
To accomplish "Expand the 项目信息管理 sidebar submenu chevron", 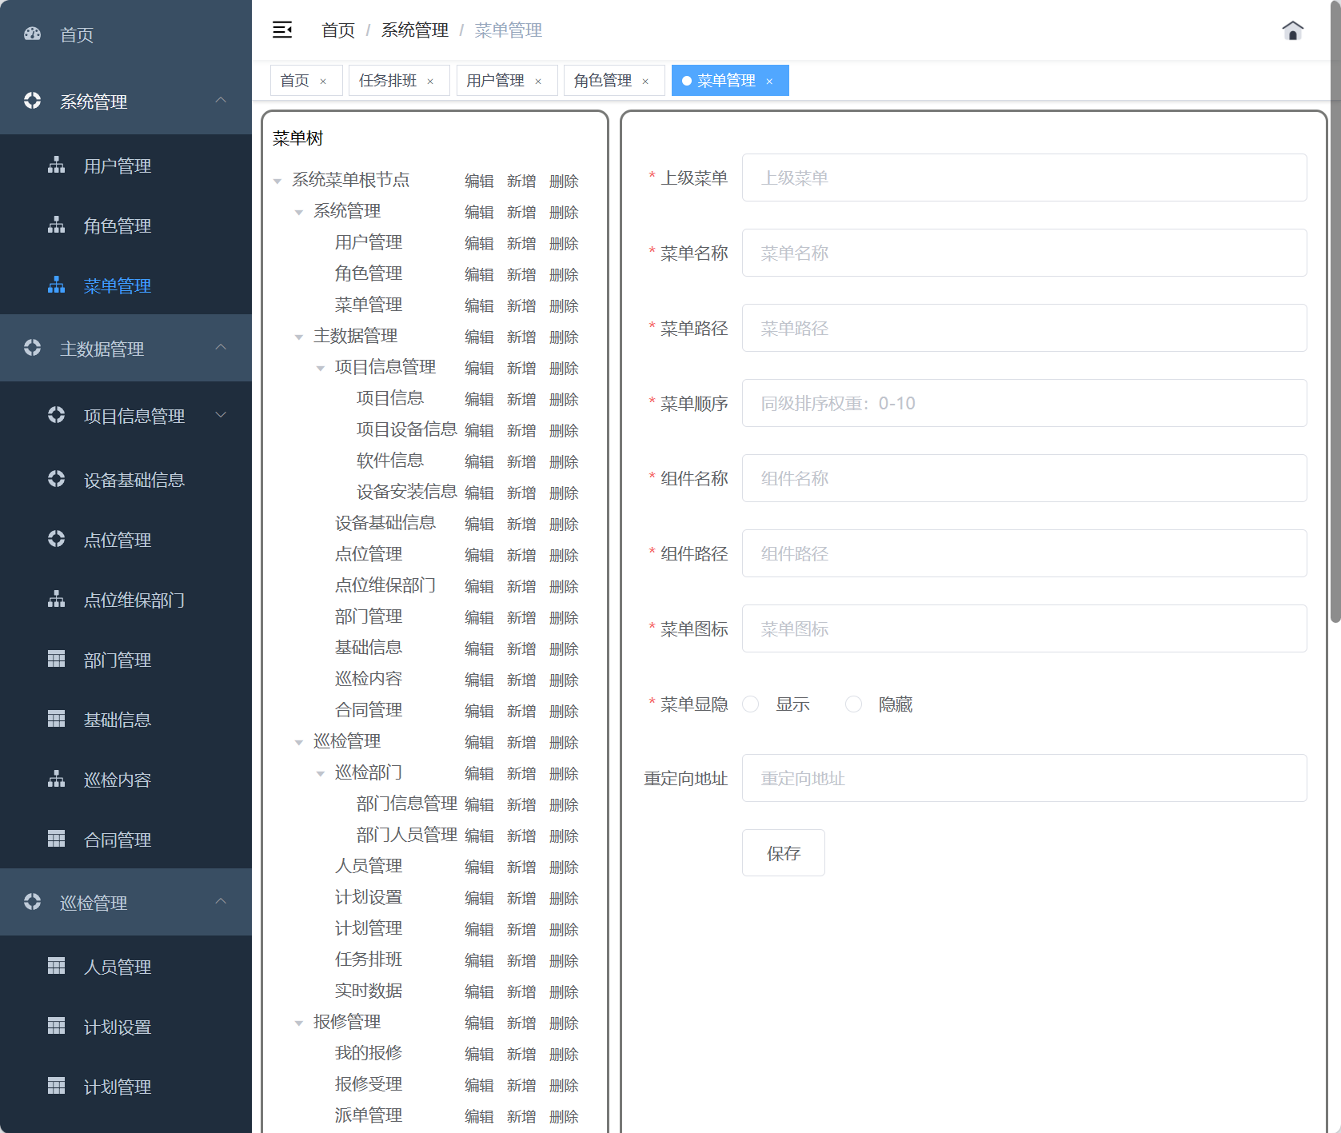I will (222, 414).
